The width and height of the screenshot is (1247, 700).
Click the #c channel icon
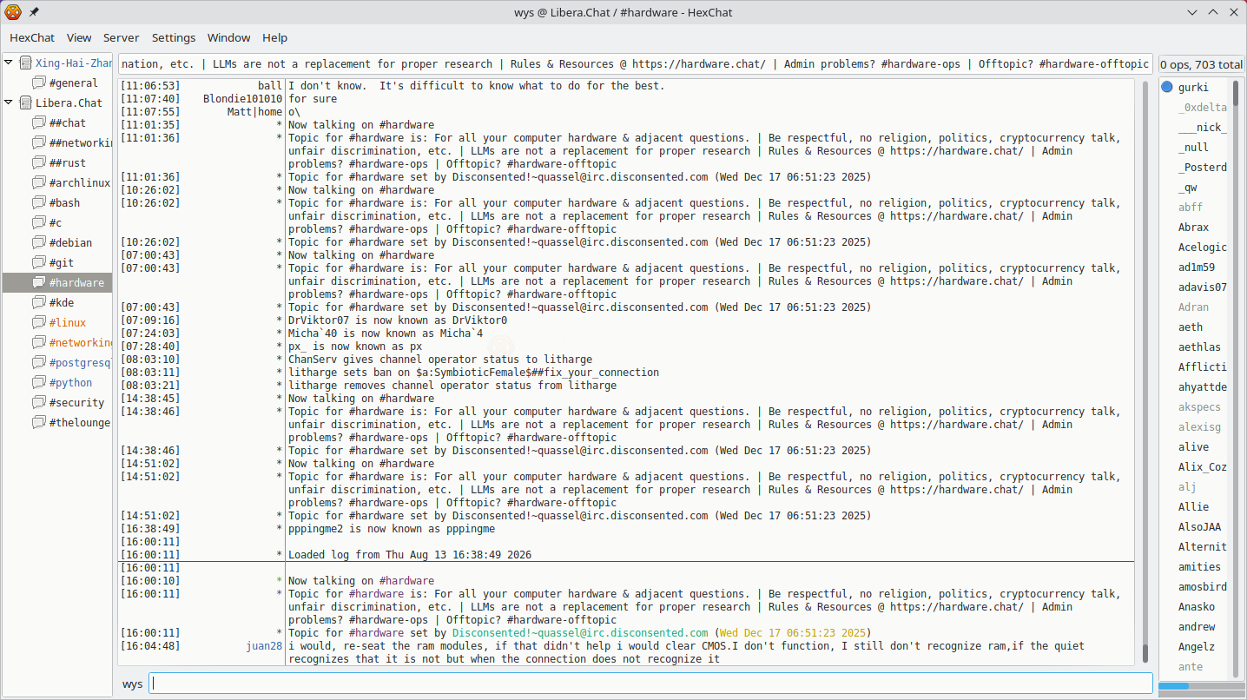[39, 222]
